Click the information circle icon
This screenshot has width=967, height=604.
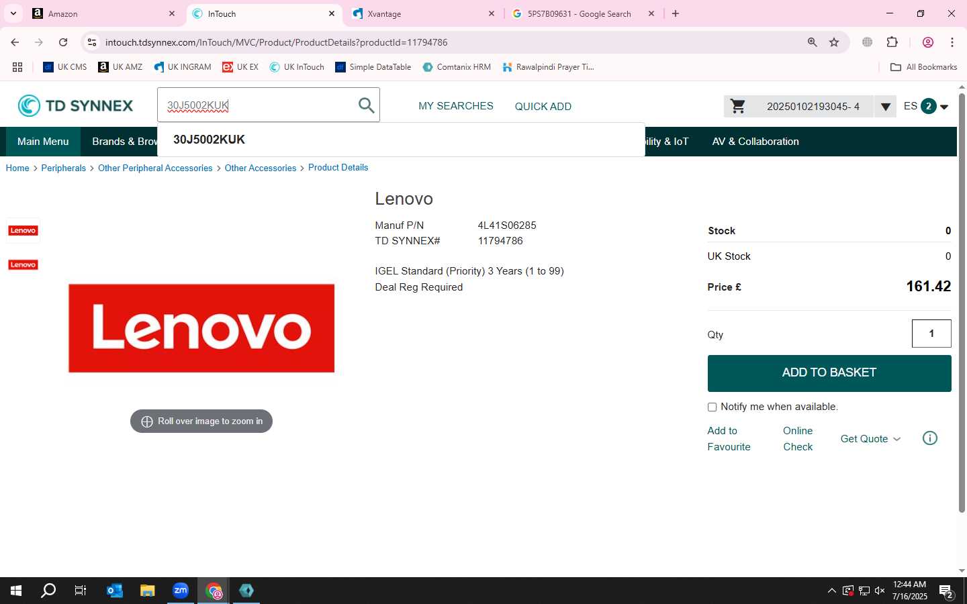coord(930,438)
